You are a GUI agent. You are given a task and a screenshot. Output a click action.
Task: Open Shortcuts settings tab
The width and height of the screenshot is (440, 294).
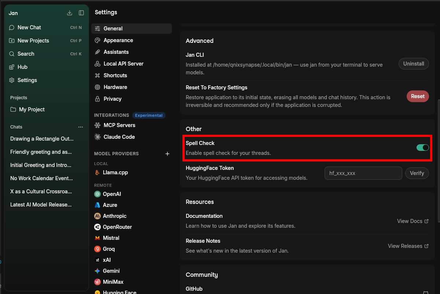[132, 75]
